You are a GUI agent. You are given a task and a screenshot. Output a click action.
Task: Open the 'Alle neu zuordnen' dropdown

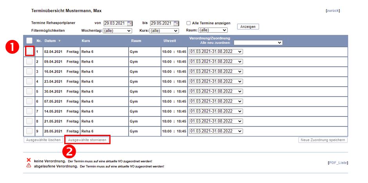258,43
